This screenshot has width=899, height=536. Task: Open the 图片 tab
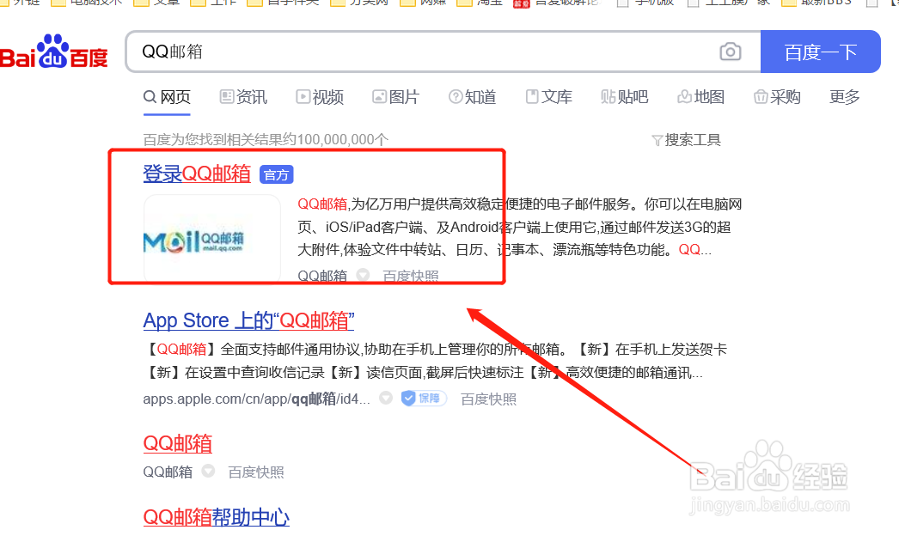click(x=396, y=97)
